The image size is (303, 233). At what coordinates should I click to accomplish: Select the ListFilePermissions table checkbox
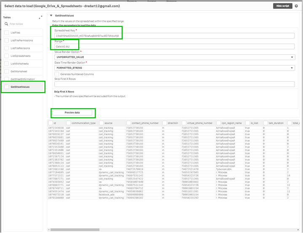pyautogui.click(x=6, y=40)
